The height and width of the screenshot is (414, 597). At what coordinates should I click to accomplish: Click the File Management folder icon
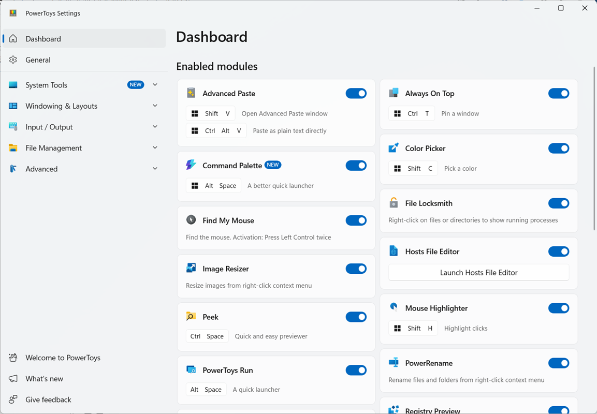click(13, 147)
